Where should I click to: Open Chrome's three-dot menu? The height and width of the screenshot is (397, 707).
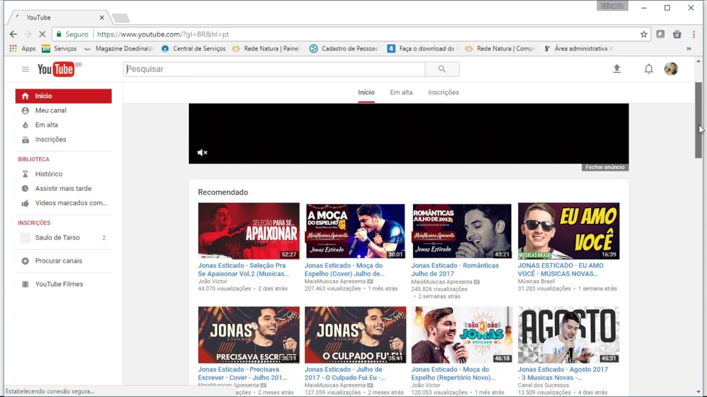pos(694,34)
